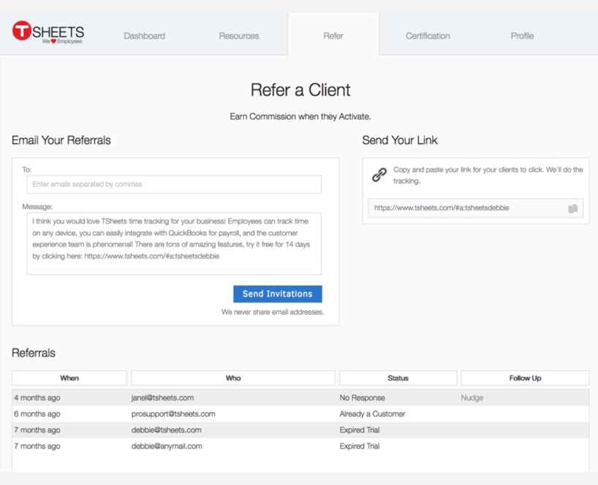Viewport: 598px width, 485px height.
Task: Click Expired Trial for debbie@tsheets.com
Action: 360,430
